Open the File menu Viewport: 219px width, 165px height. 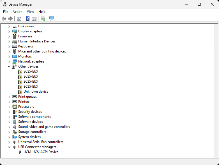coord(6,12)
